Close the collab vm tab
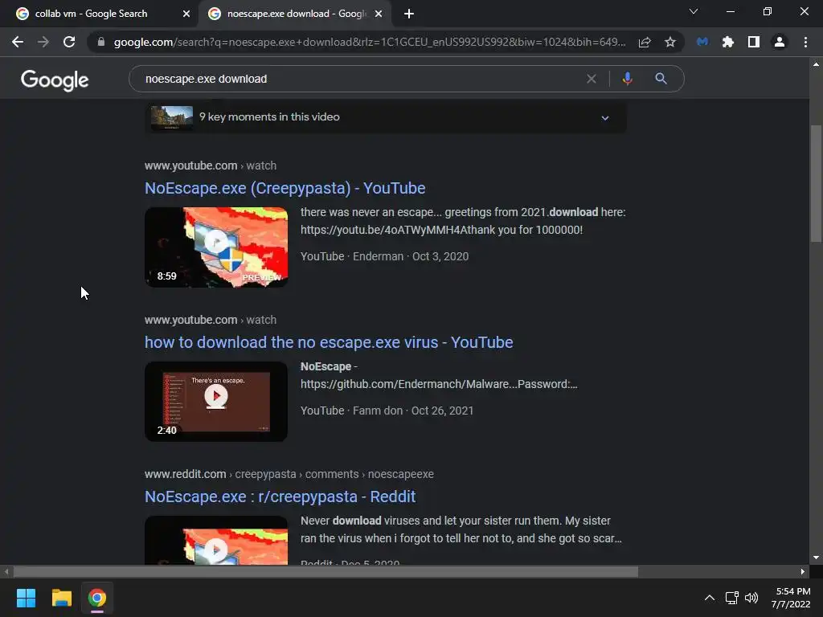Screen dimensions: 823x617 186,14
